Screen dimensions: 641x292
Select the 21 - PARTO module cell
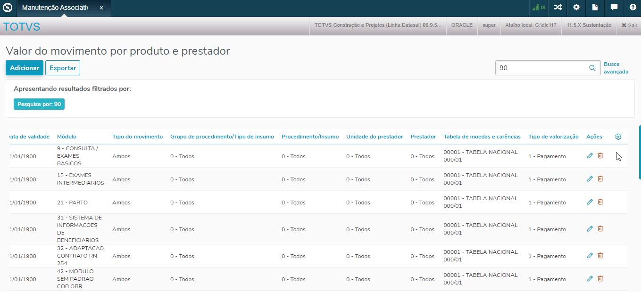[72, 203]
